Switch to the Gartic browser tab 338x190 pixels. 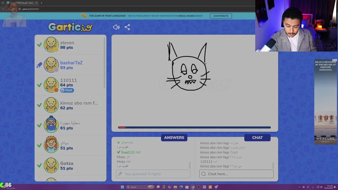click(22, 3)
